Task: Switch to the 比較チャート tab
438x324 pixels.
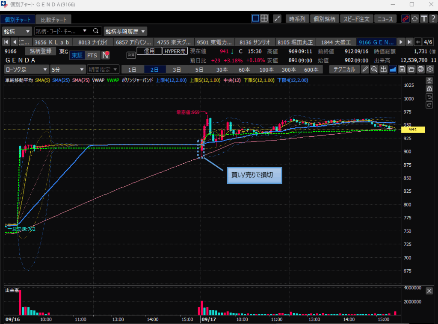Action: pyautogui.click(x=53, y=20)
